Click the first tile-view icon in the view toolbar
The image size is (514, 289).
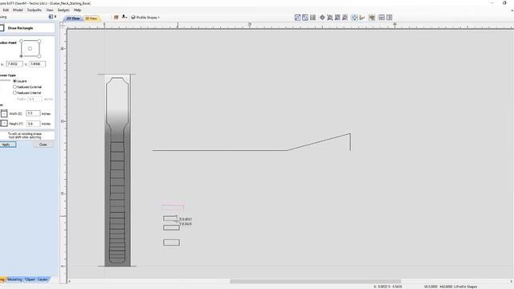337,18
